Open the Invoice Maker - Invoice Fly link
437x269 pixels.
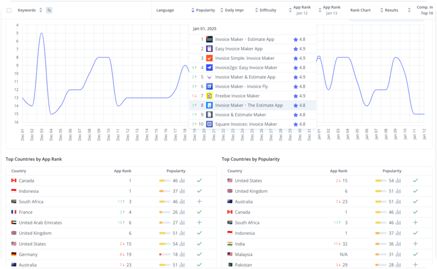click(242, 87)
